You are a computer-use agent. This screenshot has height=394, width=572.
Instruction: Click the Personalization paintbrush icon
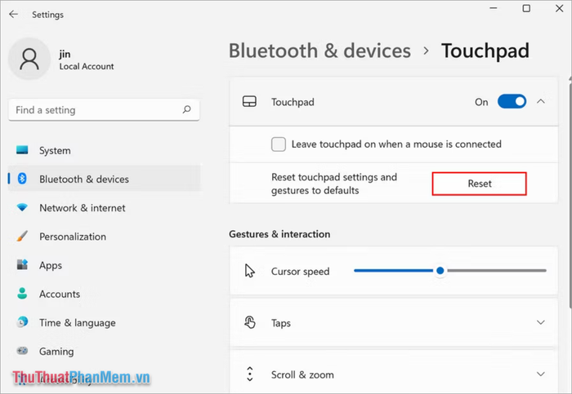click(x=22, y=237)
